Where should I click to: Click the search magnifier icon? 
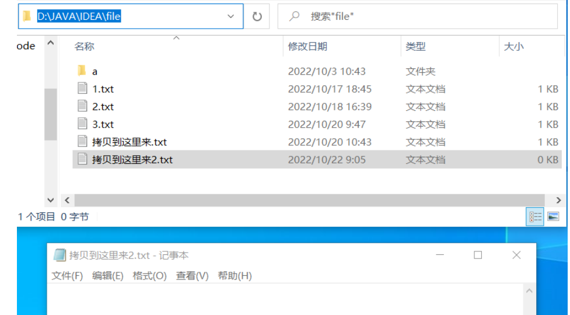click(295, 16)
